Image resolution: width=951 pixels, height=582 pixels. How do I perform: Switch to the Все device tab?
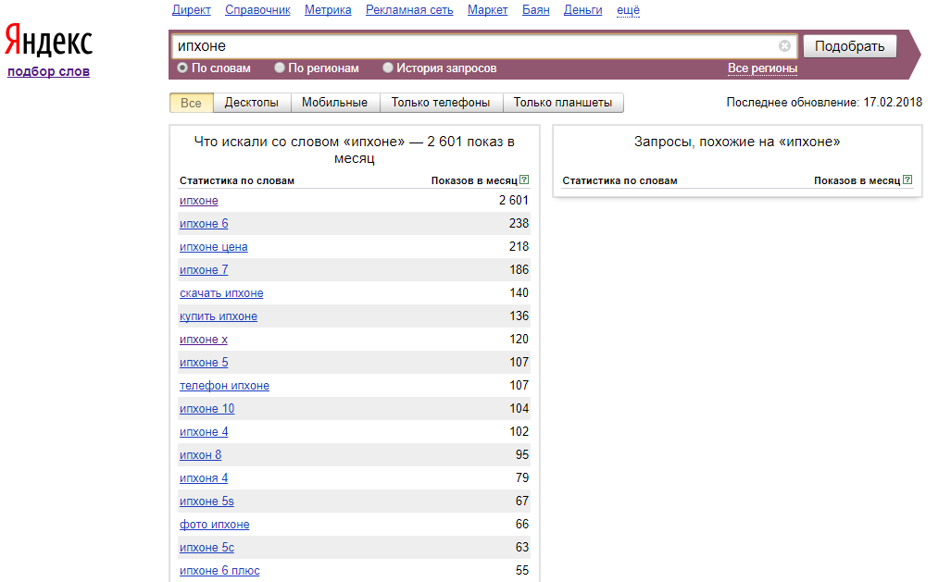[x=191, y=103]
